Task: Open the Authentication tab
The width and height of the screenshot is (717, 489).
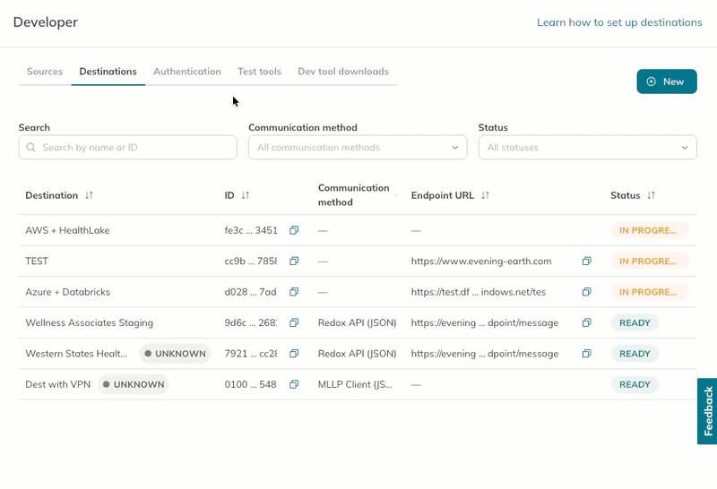Action: 187,72
